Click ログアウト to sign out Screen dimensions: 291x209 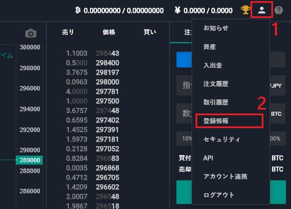[219, 195]
